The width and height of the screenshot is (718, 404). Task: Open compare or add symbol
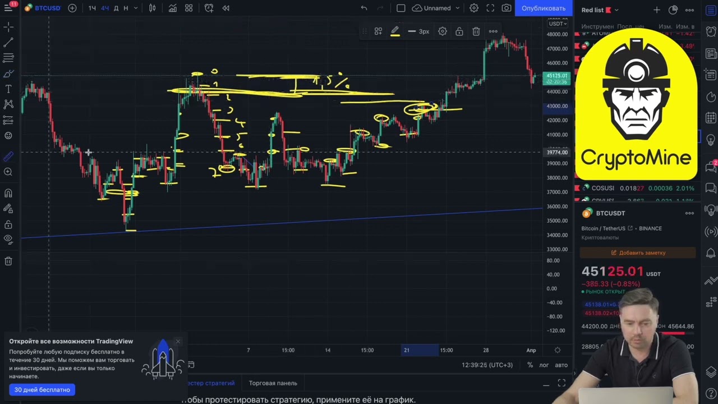[72, 8]
